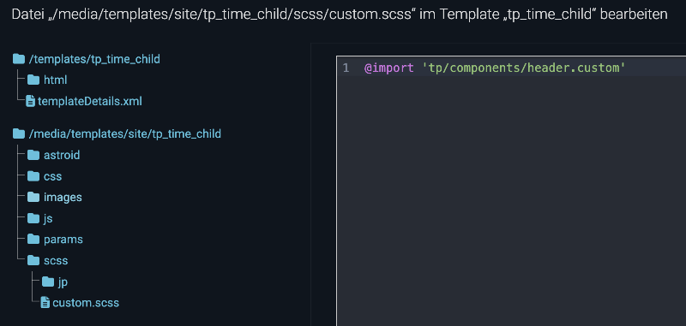Image resolution: width=686 pixels, height=326 pixels.
Task: Click the images folder icon
Action: (x=33, y=198)
